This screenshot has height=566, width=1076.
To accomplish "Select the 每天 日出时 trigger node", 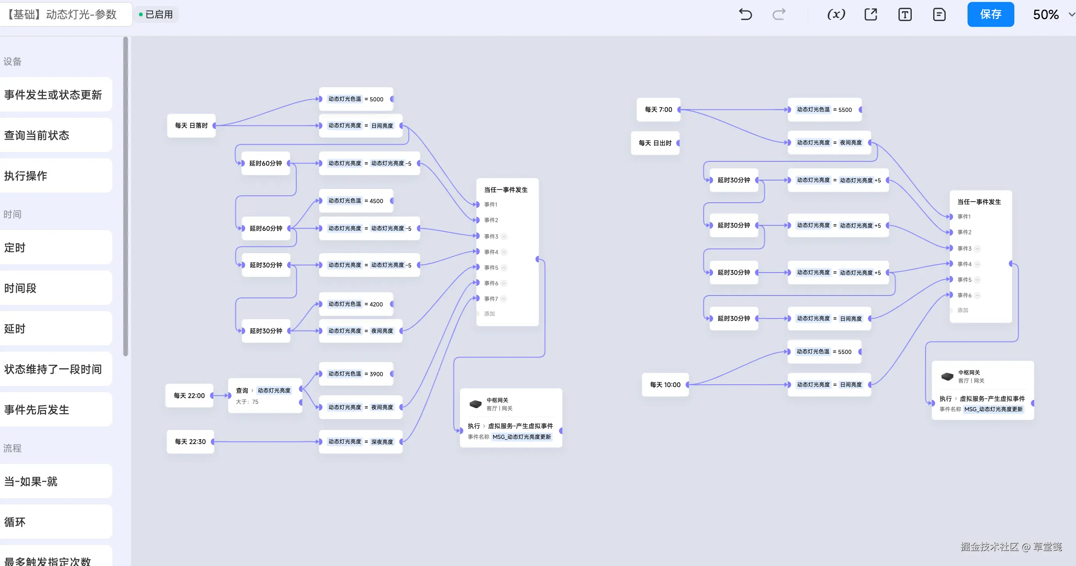I will point(655,143).
